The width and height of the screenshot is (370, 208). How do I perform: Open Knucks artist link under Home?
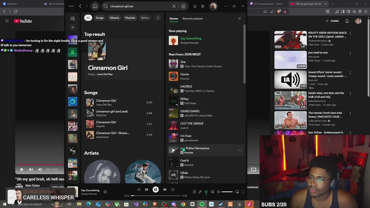(185, 79)
